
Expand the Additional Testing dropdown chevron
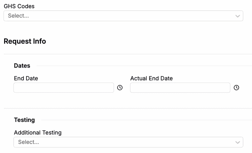[238, 142]
